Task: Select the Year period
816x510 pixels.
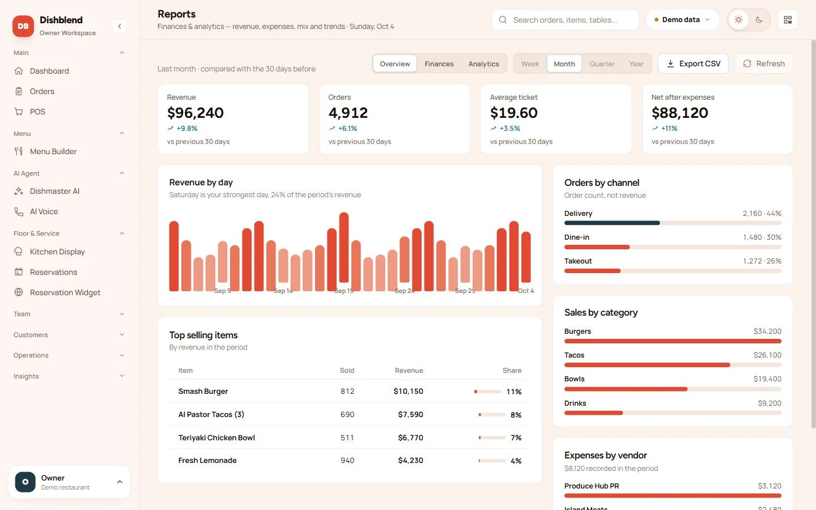Action: [636, 64]
